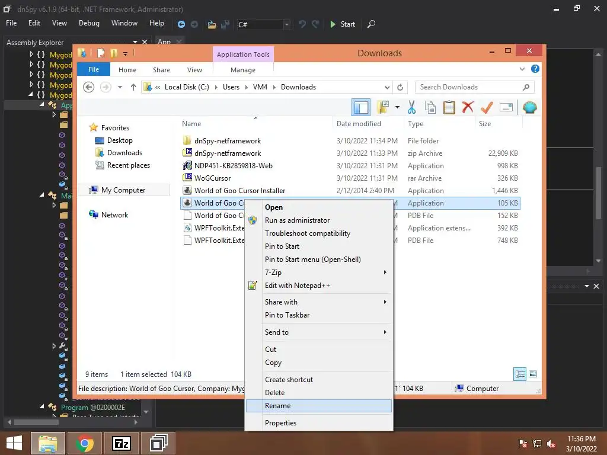The image size is (607, 455).
Task: Open dnSpy search magnifier icon
Action: pos(371,24)
